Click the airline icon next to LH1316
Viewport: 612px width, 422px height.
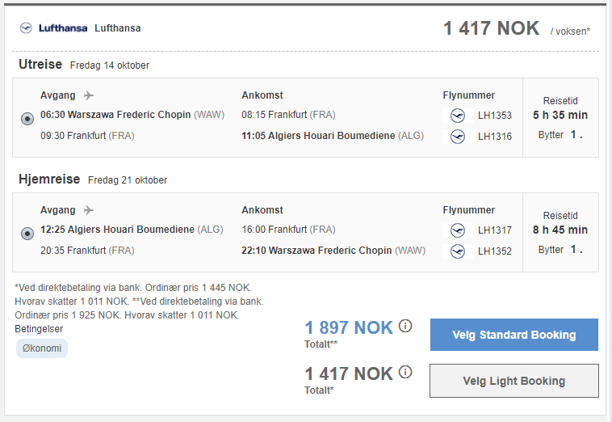coord(458,137)
